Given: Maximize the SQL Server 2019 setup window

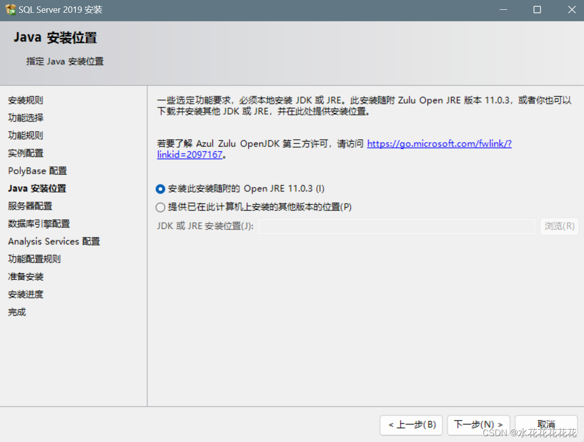Looking at the screenshot, I should (x=537, y=10).
